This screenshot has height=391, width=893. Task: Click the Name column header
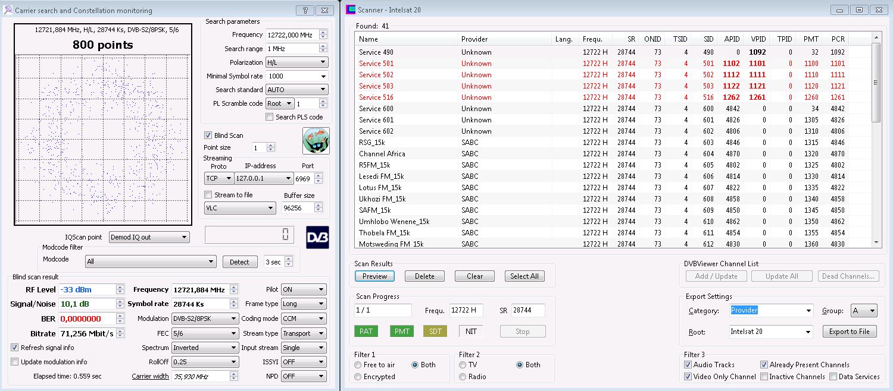click(406, 39)
